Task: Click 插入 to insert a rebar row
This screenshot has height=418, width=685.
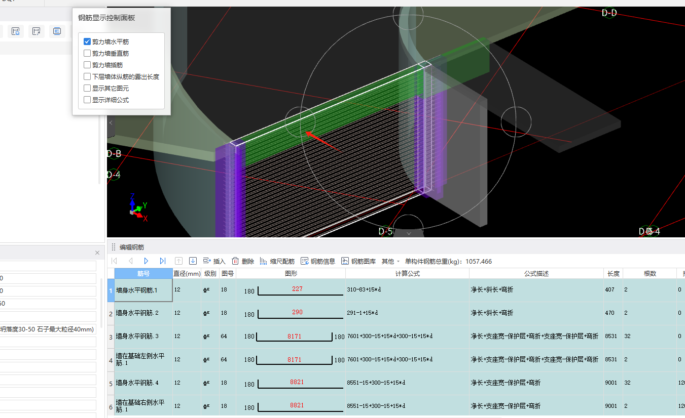Action: click(214, 261)
